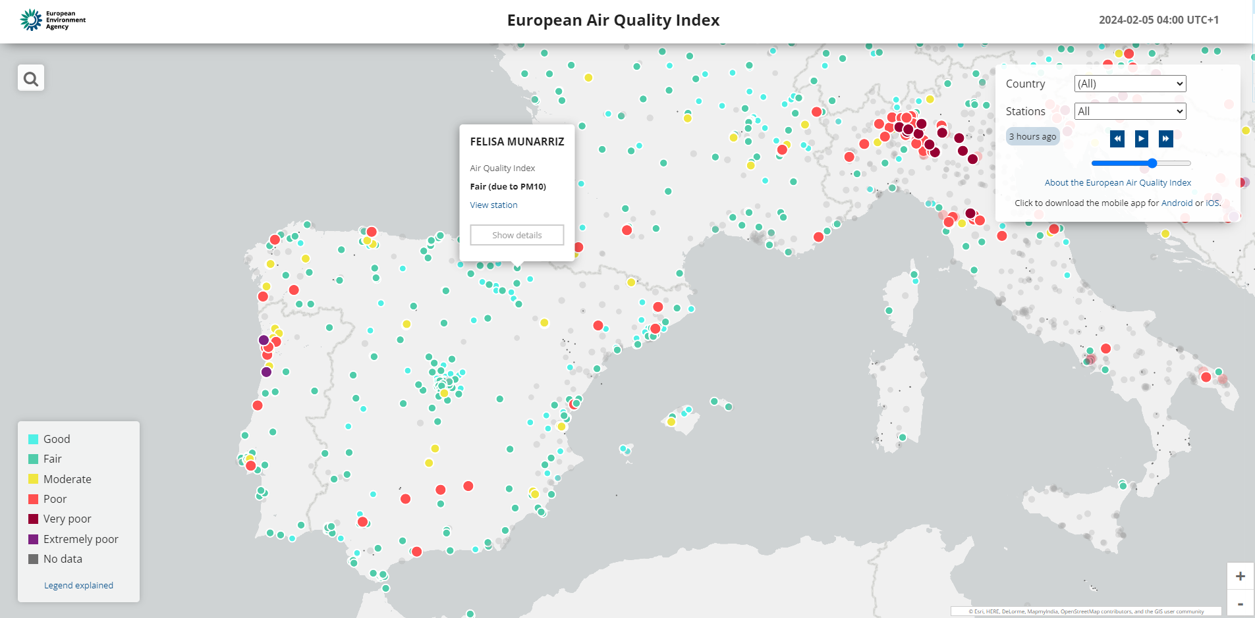Click the Extremely poor legend swatch
This screenshot has width=1255, height=618.
[x=34, y=539]
